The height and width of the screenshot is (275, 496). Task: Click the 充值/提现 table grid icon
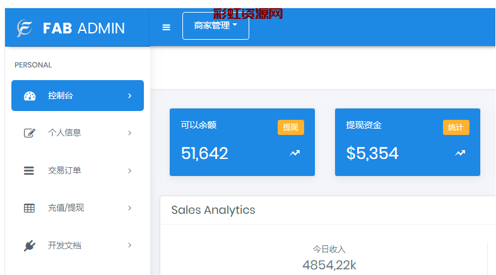pyautogui.click(x=29, y=208)
